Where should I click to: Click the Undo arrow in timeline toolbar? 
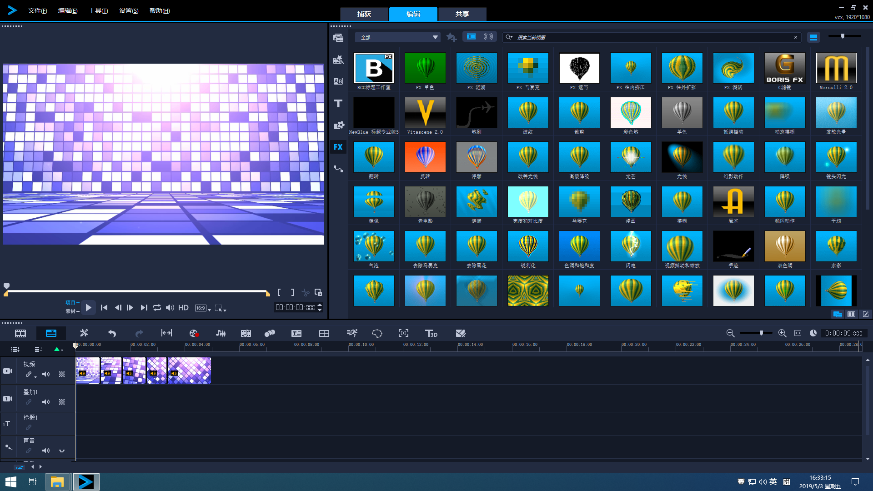pos(112,333)
